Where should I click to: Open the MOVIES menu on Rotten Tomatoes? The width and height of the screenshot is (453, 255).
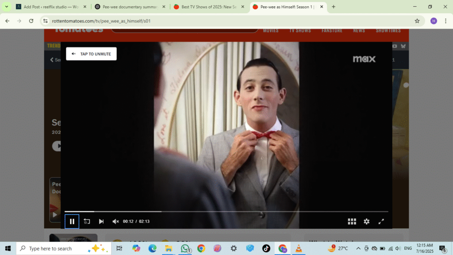(271, 31)
